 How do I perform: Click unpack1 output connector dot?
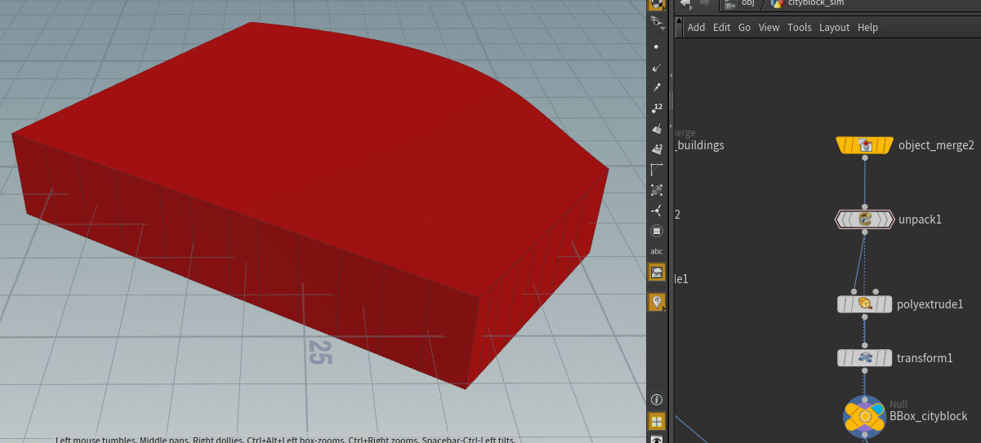[x=865, y=232]
